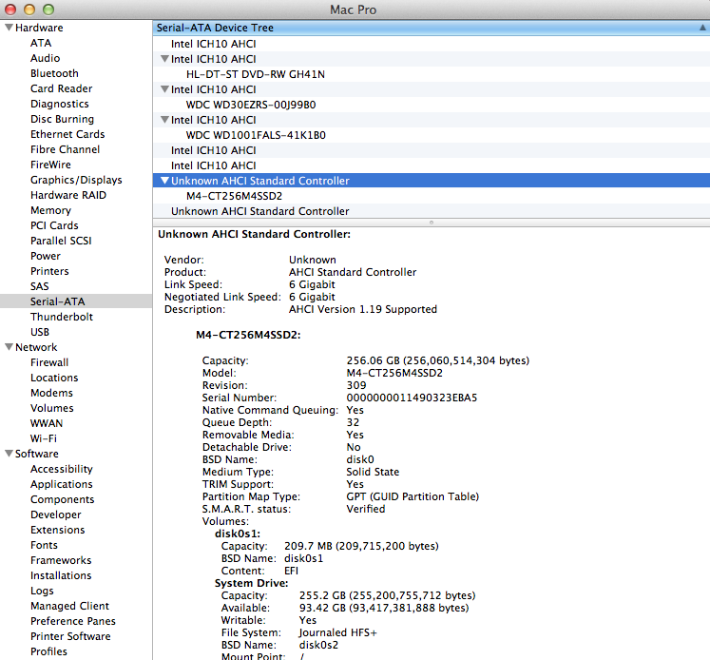Select Fonts entry

[44, 545]
